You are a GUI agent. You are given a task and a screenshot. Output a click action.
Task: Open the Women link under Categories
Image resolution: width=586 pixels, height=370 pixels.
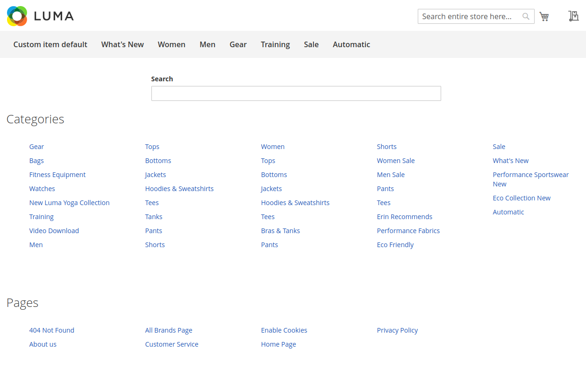pyautogui.click(x=273, y=147)
